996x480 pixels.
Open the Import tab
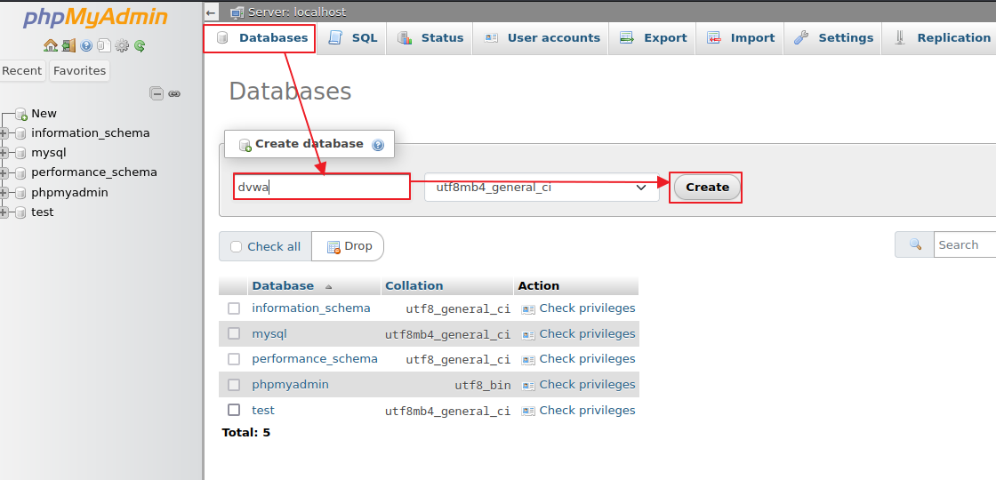[x=740, y=38]
